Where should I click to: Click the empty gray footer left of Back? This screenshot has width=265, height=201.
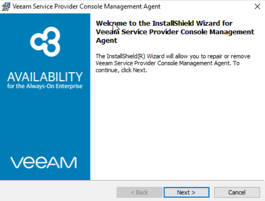click(x=59, y=192)
